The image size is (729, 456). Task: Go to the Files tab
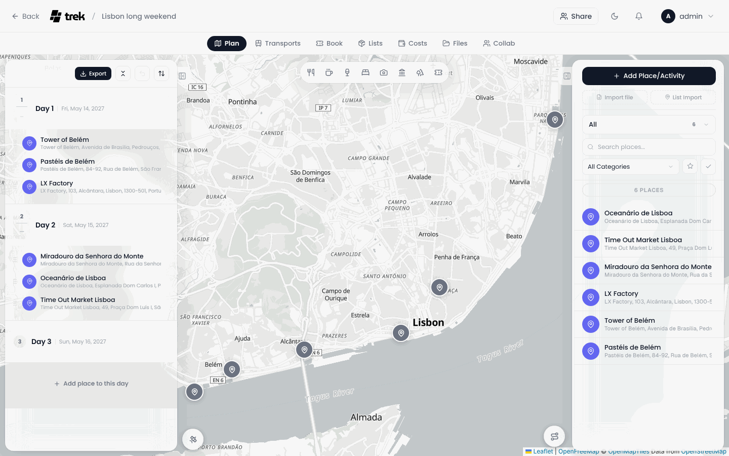[455, 44]
